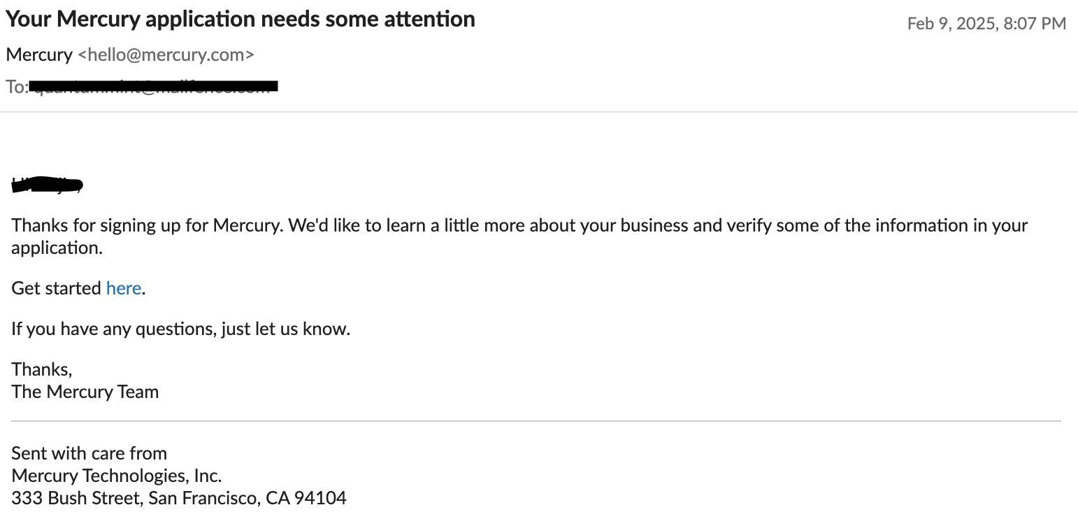Click the "Thanks," closing line
This screenshot has height=519, width=1078.
(x=42, y=369)
